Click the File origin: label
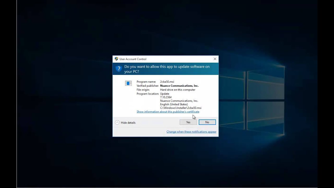The width and height of the screenshot is (334, 188). pyautogui.click(x=143, y=90)
